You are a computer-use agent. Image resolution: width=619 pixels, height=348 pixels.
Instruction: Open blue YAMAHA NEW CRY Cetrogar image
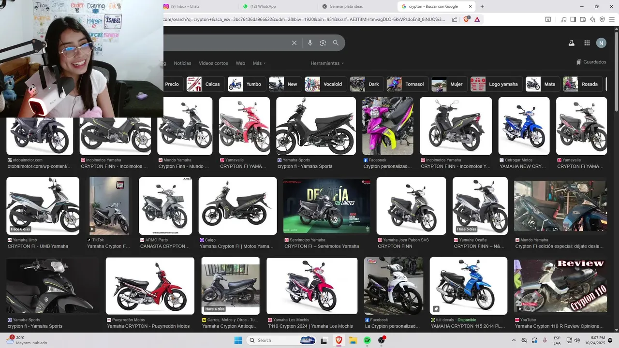pyautogui.click(x=524, y=126)
